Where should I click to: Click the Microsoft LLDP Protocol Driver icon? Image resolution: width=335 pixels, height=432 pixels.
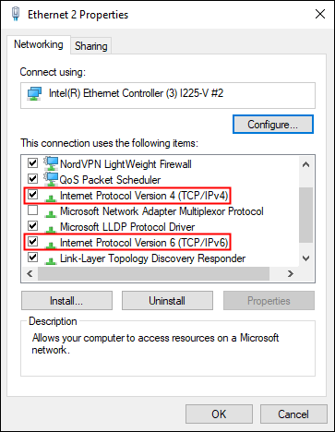51,229
